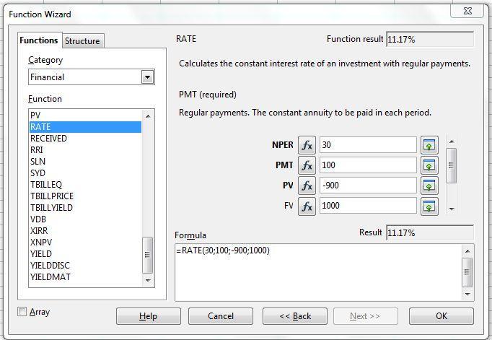This screenshot has height=340, width=492.
Task: Click the PV input field containing -900
Action: click(367, 186)
